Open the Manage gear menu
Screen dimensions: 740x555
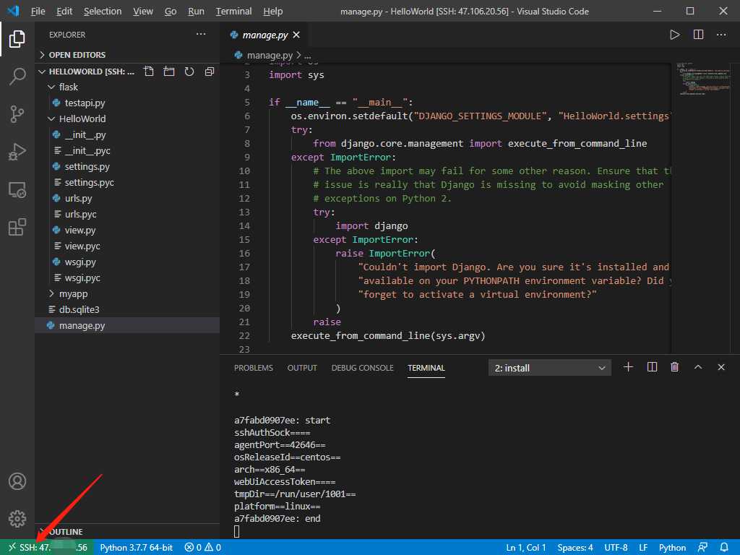(17, 519)
